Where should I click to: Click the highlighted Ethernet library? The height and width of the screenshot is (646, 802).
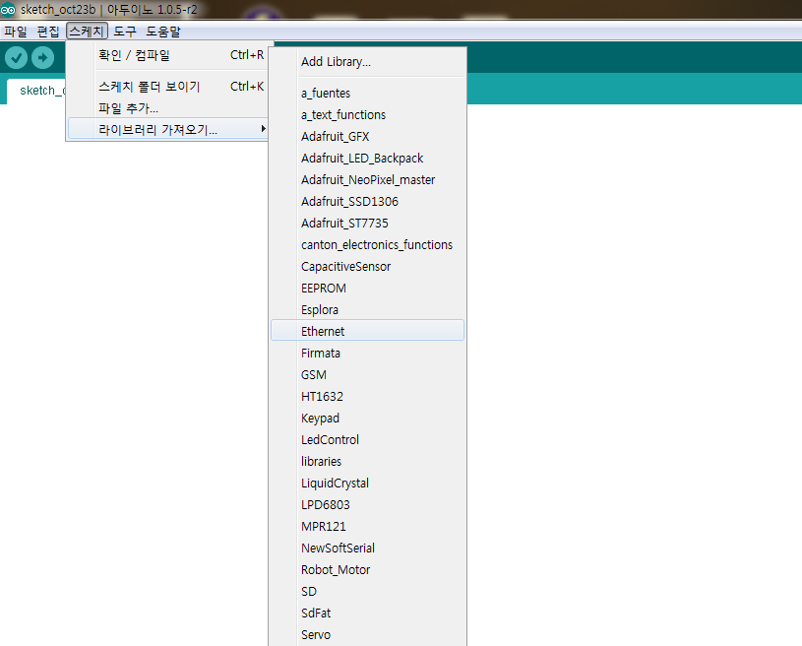pyautogui.click(x=367, y=332)
